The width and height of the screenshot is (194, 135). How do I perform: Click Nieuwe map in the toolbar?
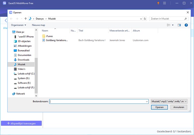click(38, 25)
